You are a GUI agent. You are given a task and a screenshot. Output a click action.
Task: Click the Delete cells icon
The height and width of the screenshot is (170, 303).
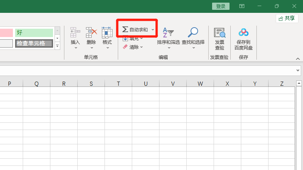tap(91, 33)
